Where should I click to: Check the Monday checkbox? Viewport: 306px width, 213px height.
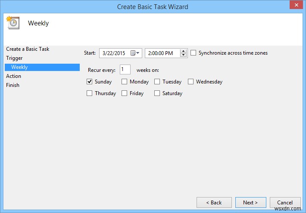pos(124,82)
